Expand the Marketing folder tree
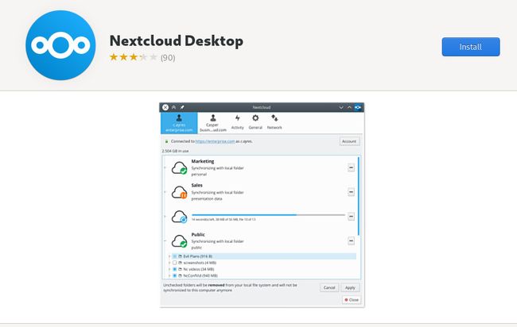The width and height of the screenshot is (517, 327). point(165,167)
